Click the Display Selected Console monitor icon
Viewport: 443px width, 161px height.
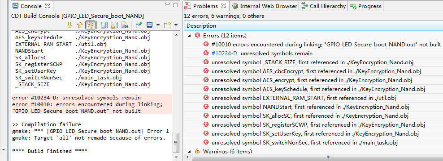[x=150, y=25]
